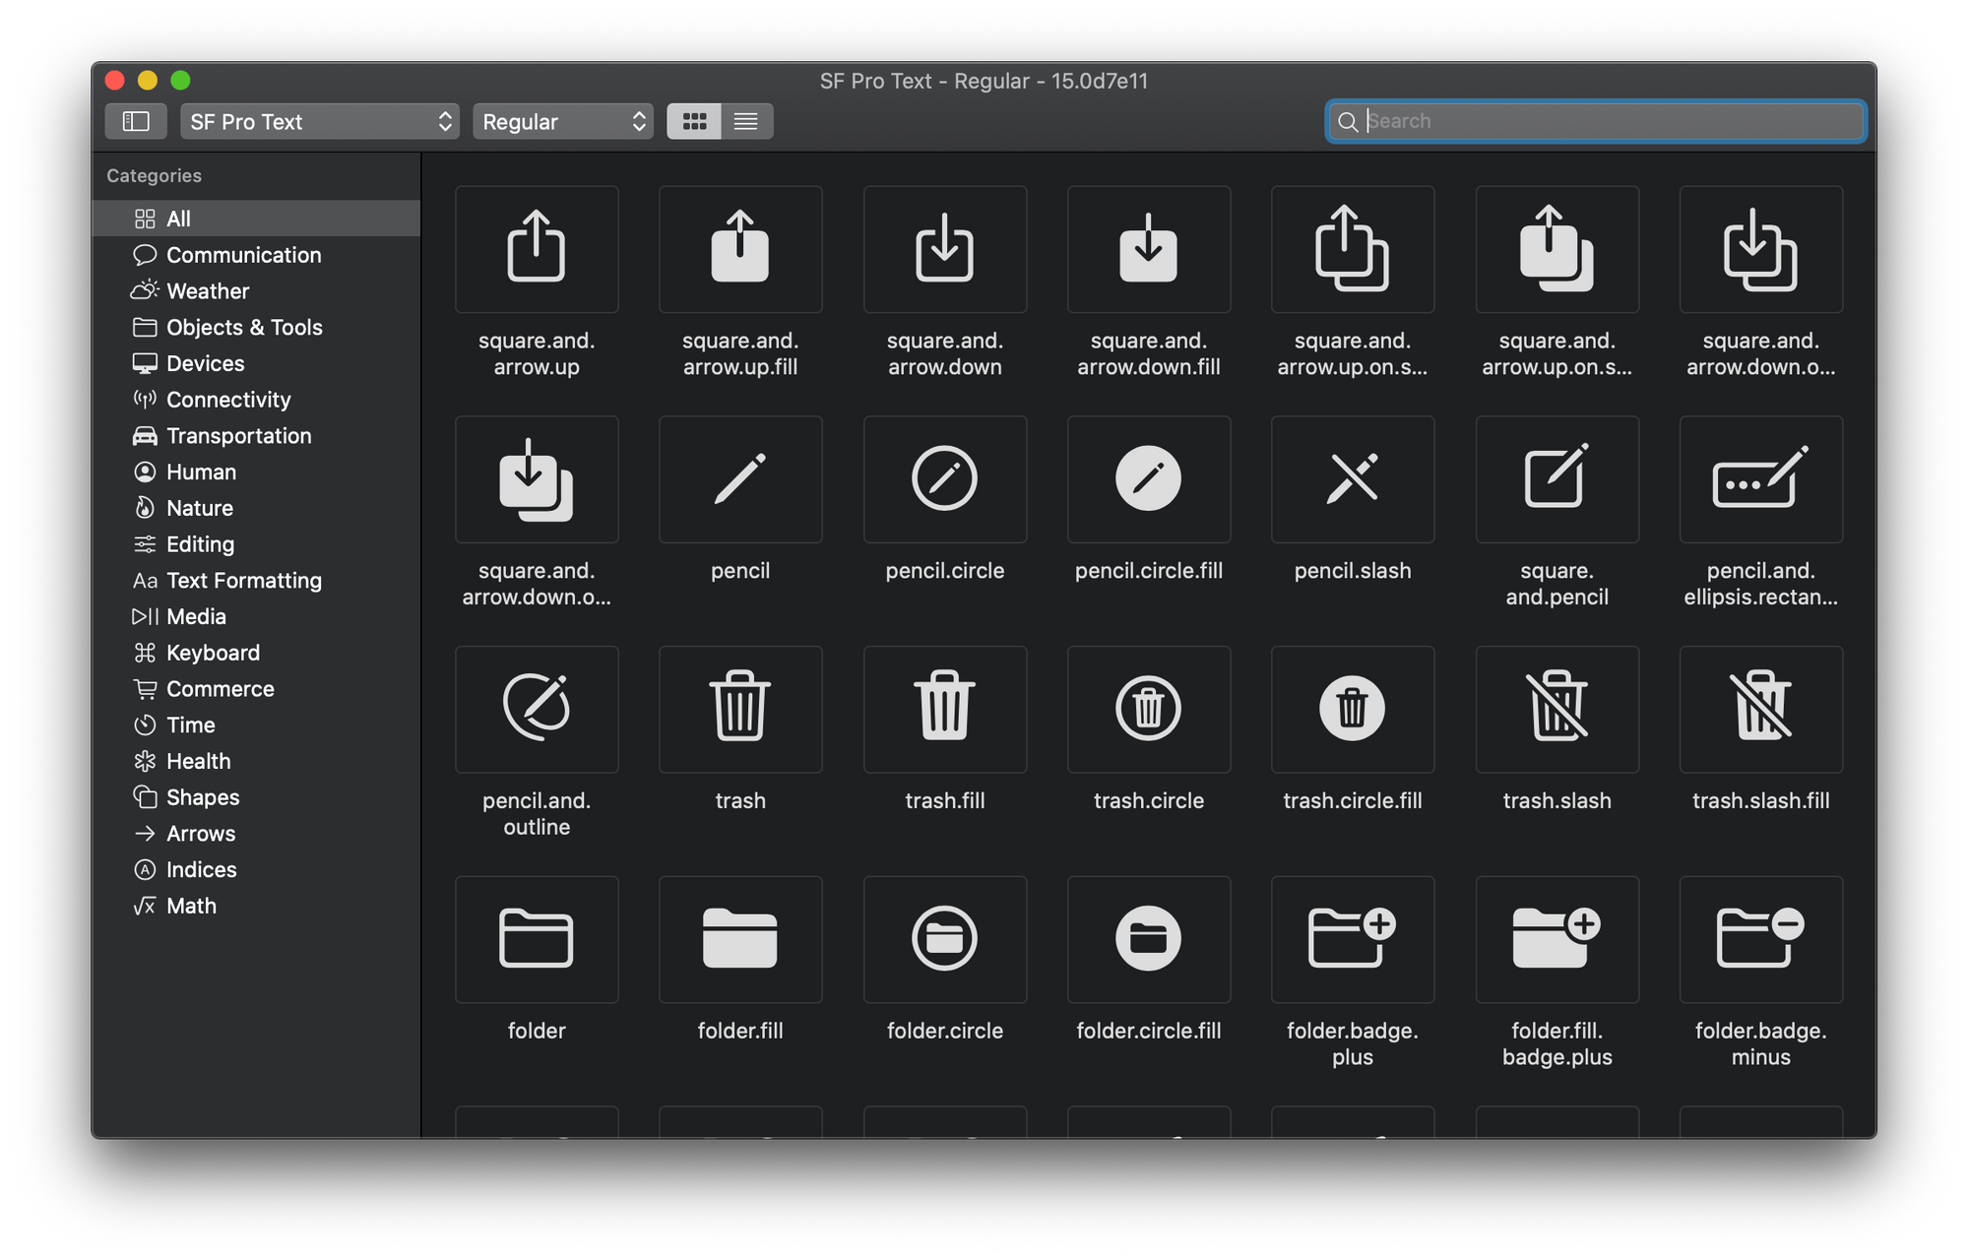Open the Editing category

(256, 544)
